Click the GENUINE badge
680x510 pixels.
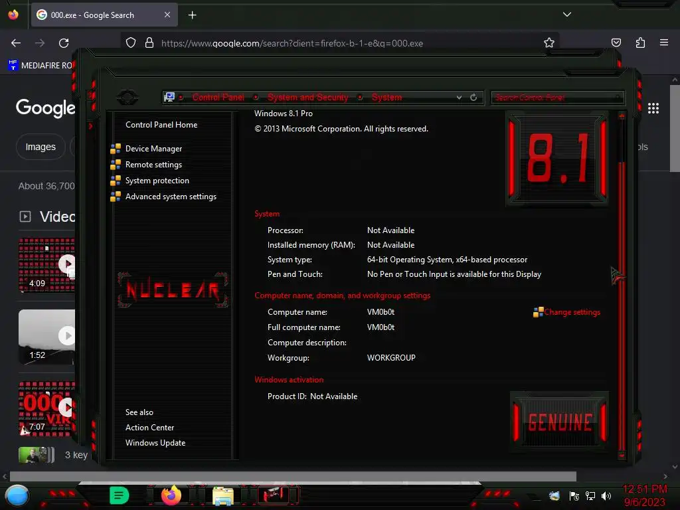coord(560,422)
